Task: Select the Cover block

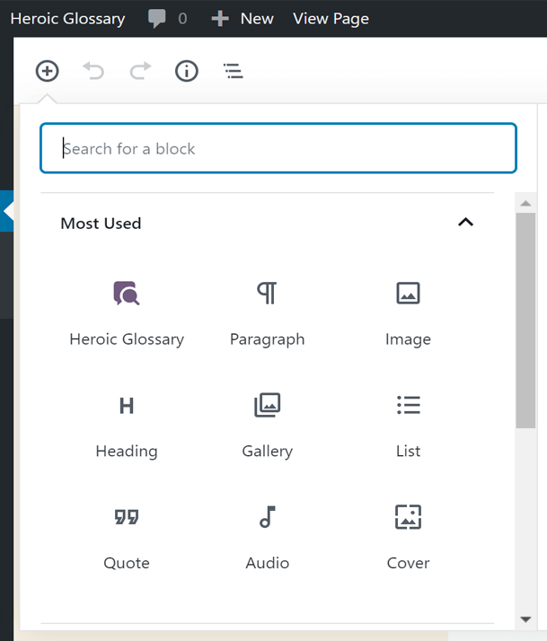Action: [x=408, y=535]
